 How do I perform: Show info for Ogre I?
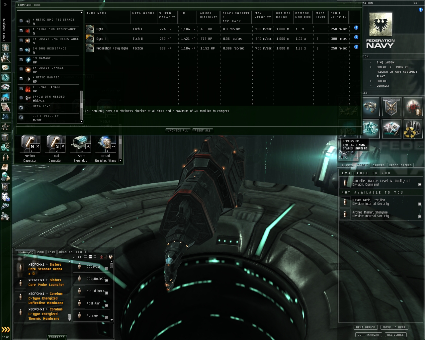(356, 28)
